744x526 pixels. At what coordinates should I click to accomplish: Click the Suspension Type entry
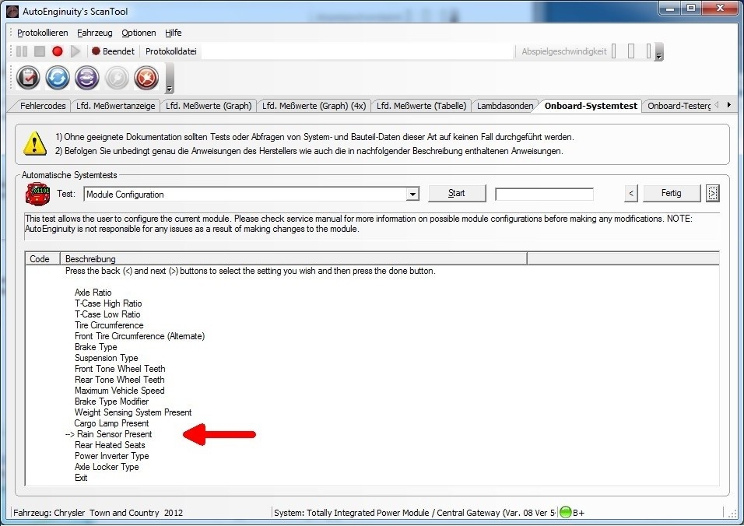[107, 358]
